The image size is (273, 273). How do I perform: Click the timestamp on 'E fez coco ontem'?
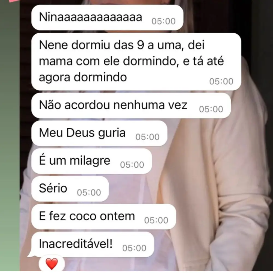click(156, 220)
